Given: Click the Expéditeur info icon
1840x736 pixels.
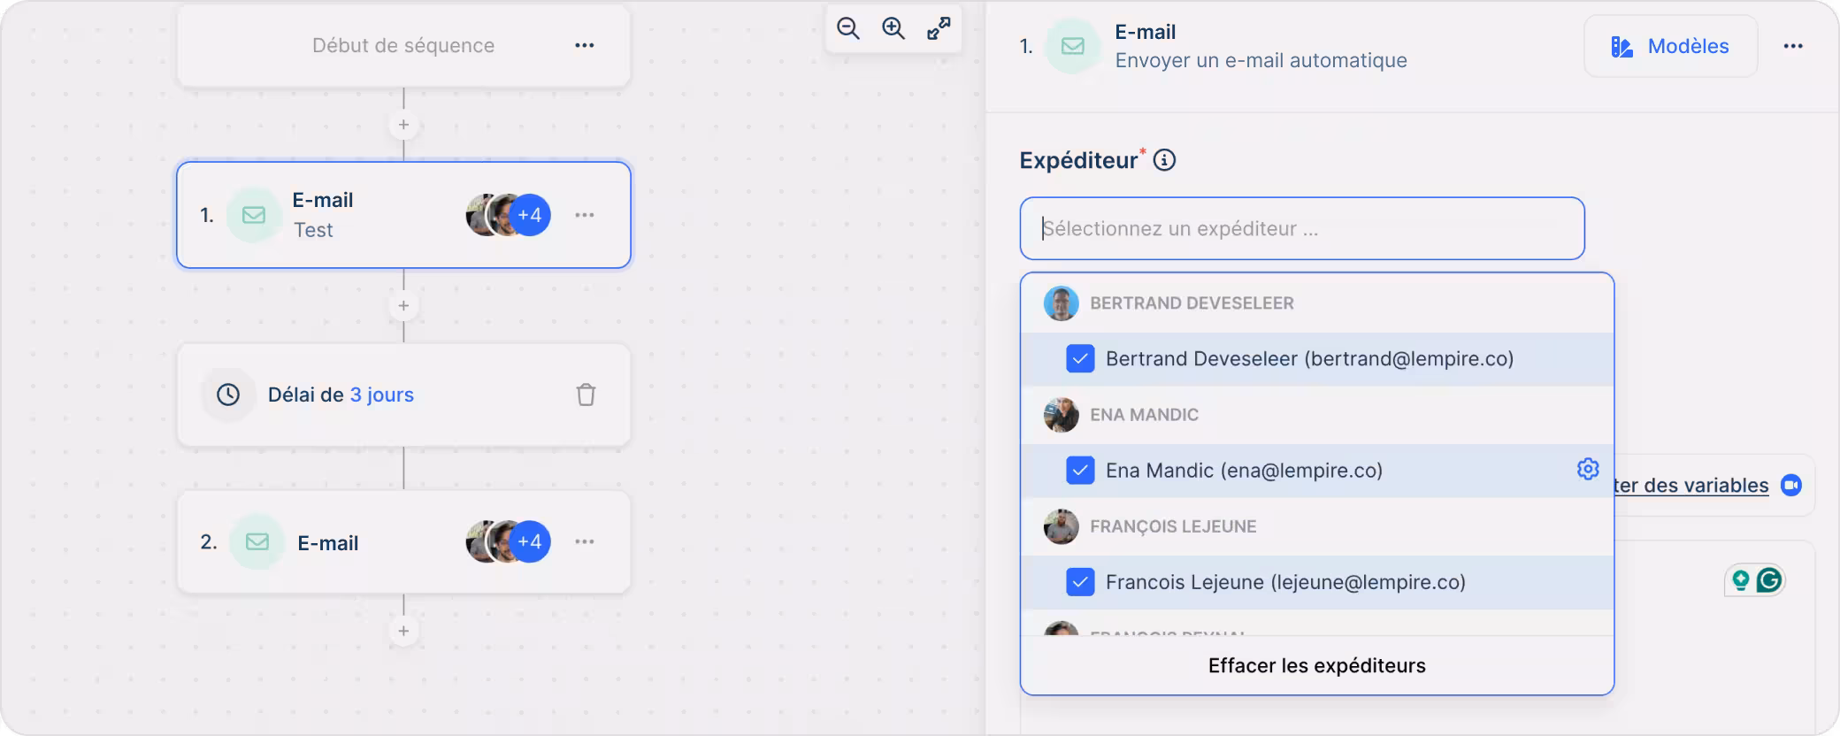Looking at the screenshot, I should pos(1165,160).
